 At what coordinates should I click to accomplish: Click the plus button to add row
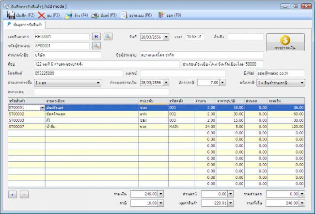pyautogui.click(x=13, y=194)
